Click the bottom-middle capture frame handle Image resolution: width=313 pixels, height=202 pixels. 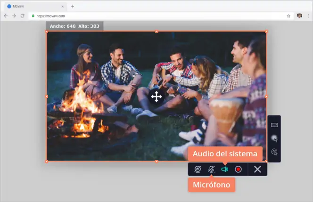click(x=156, y=162)
